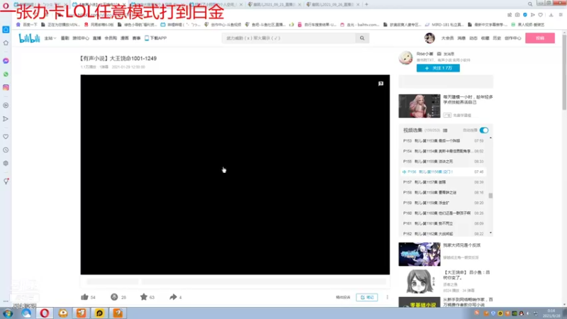Select playlist item P159
This screenshot has width=567, height=319.
pos(443,203)
